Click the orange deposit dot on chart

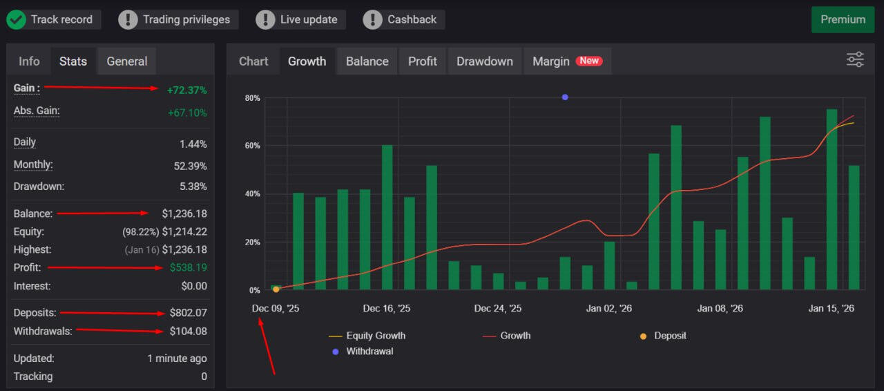click(276, 289)
